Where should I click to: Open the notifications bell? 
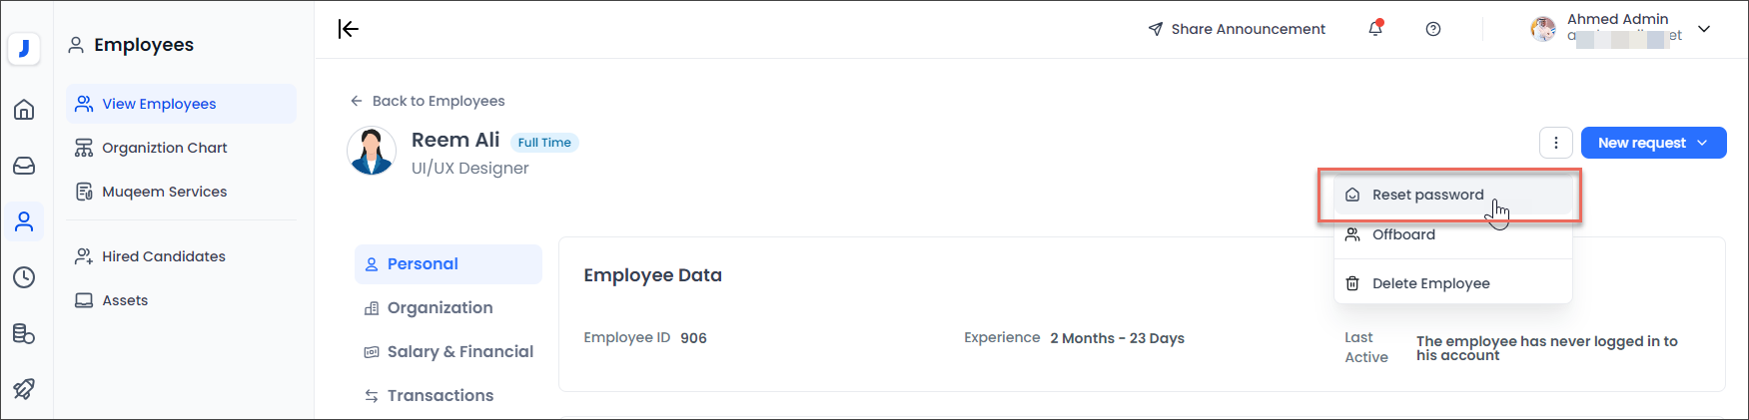(1375, 29)
